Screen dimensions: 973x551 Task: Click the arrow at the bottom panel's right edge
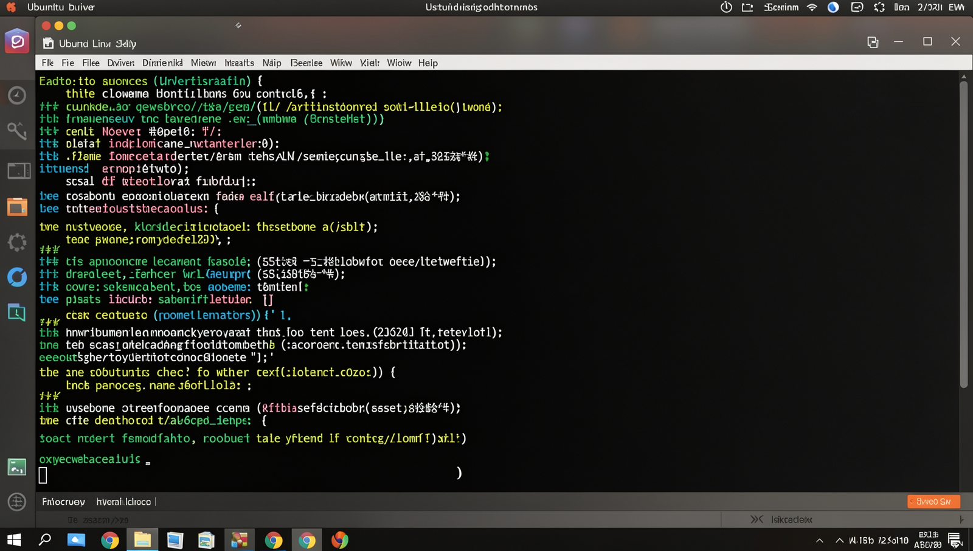pos(961,519)
